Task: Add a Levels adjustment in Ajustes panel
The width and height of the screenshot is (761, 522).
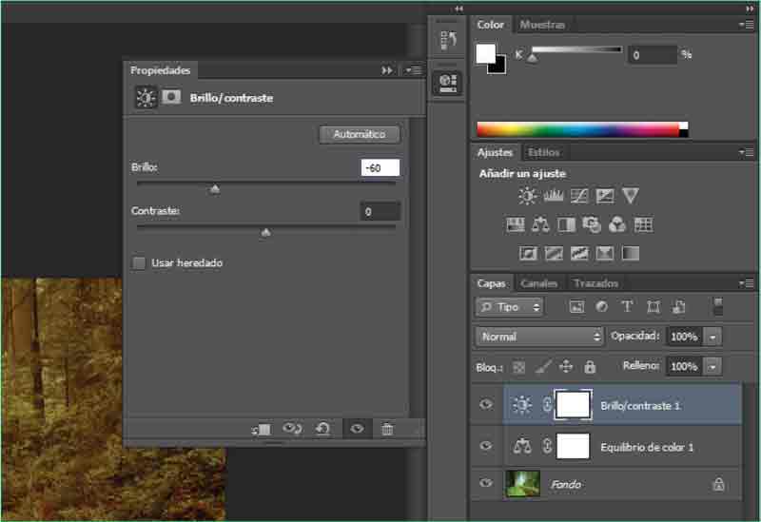Action: click(553, 196)
